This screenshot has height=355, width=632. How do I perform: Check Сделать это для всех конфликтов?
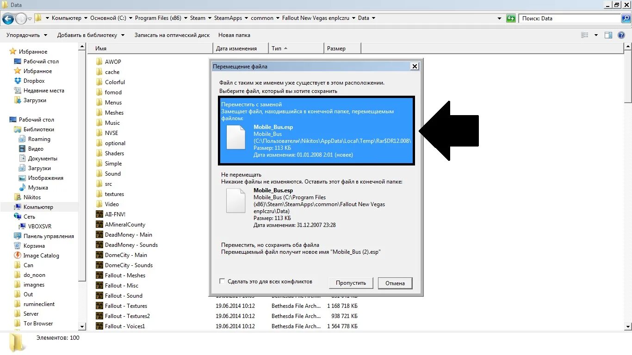pos(222,281)
